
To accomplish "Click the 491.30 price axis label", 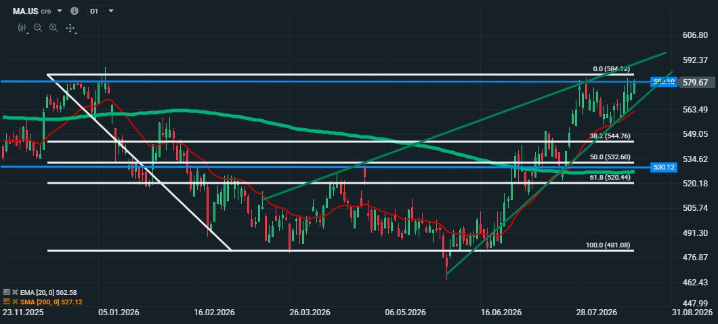I will click(x=695, y=232).
